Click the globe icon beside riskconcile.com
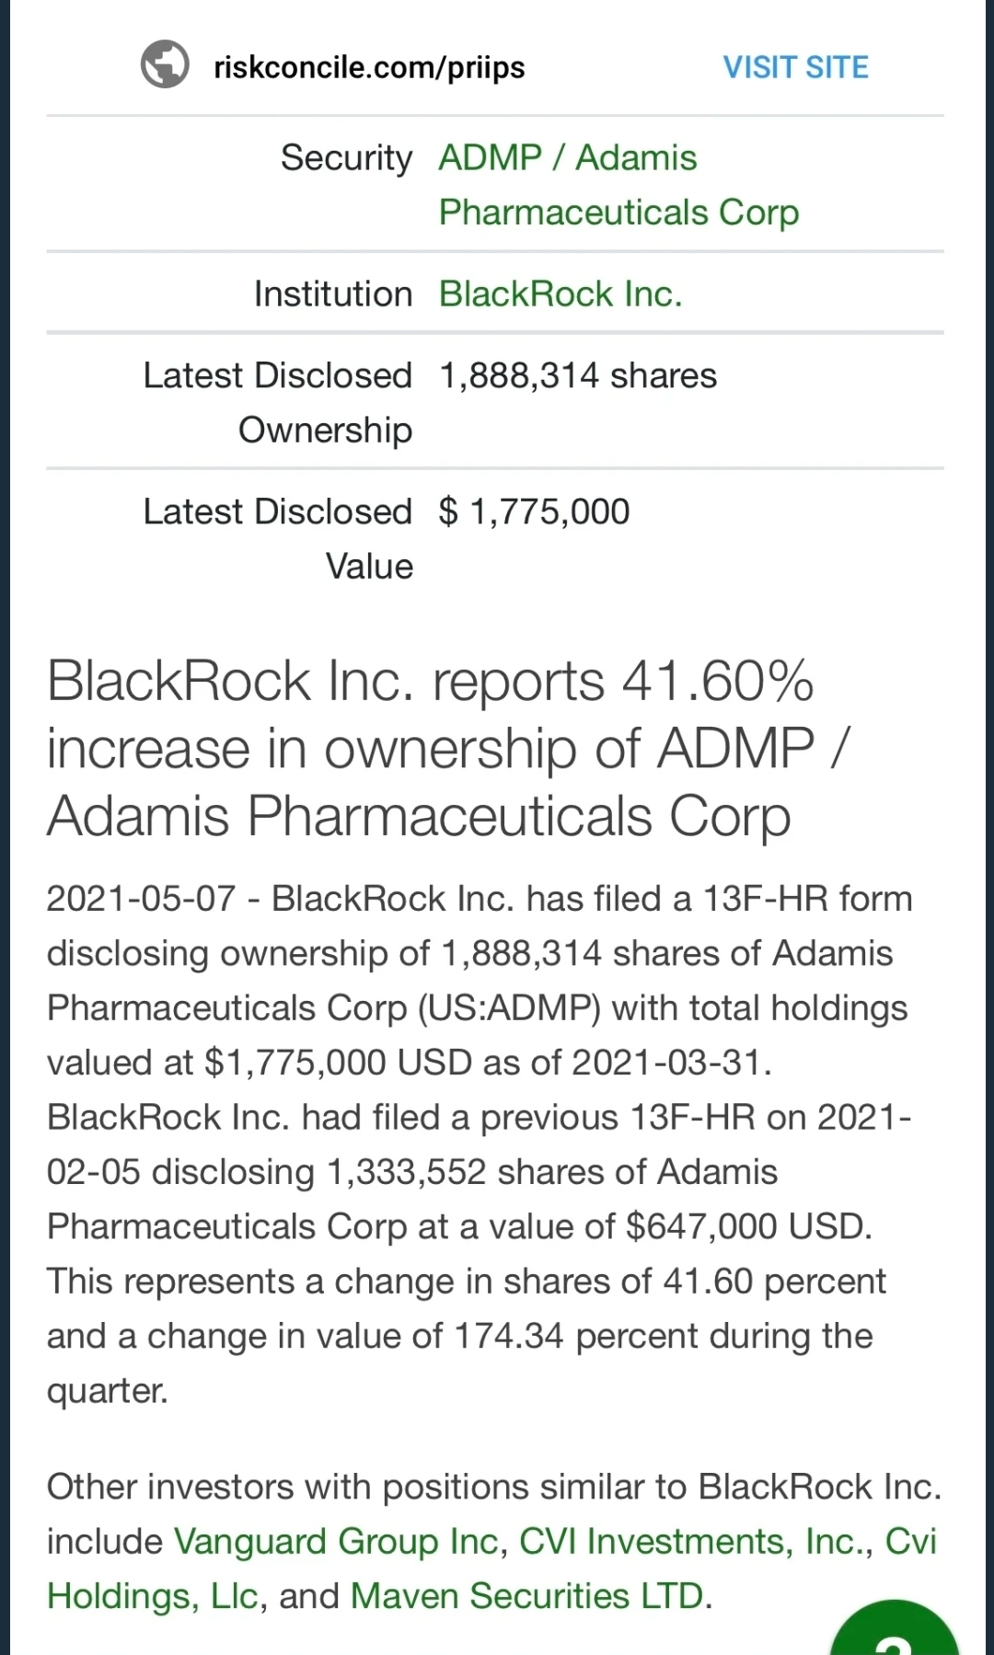 (165, 65)
